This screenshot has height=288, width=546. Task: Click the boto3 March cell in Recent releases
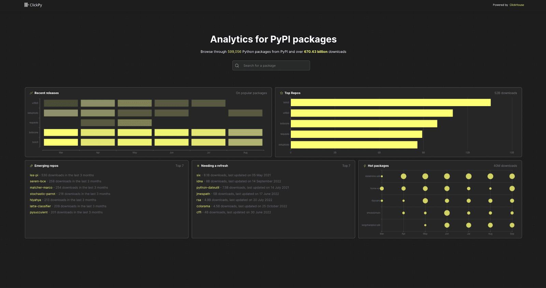click(x=61, y=142)
